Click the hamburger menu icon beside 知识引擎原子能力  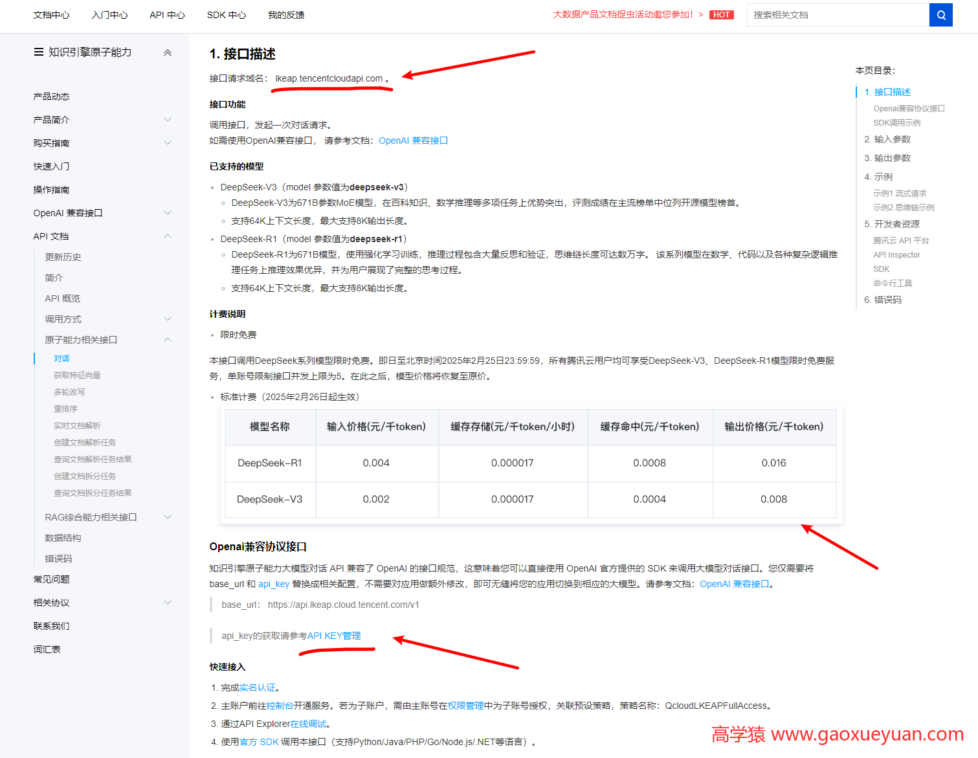coord(38,52)
